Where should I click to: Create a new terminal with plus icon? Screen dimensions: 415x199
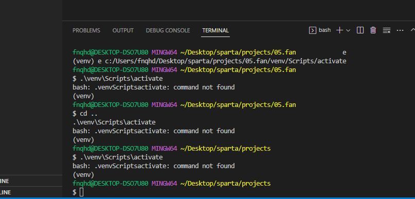pyautogui.click(x=339, y=30)
